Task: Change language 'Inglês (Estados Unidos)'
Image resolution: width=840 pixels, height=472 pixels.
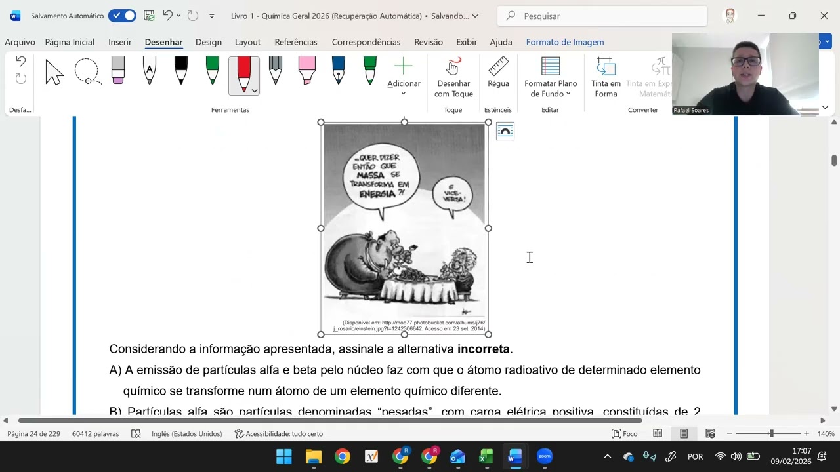Action: 186,433
